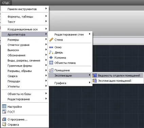The height and width of the screenshot is (128, 144).
Task: Click the Ведомость отделки помещений icon
Action: click(x=95, y=75)
